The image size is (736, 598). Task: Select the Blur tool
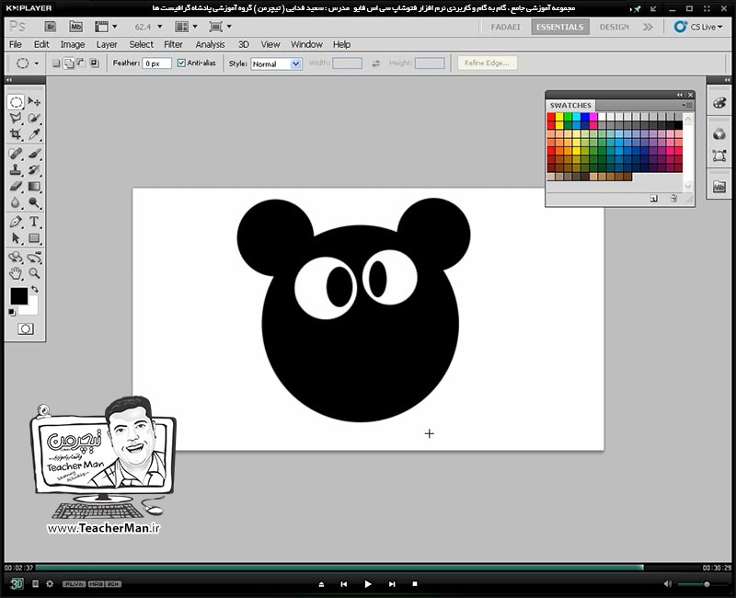click(16, 202)
